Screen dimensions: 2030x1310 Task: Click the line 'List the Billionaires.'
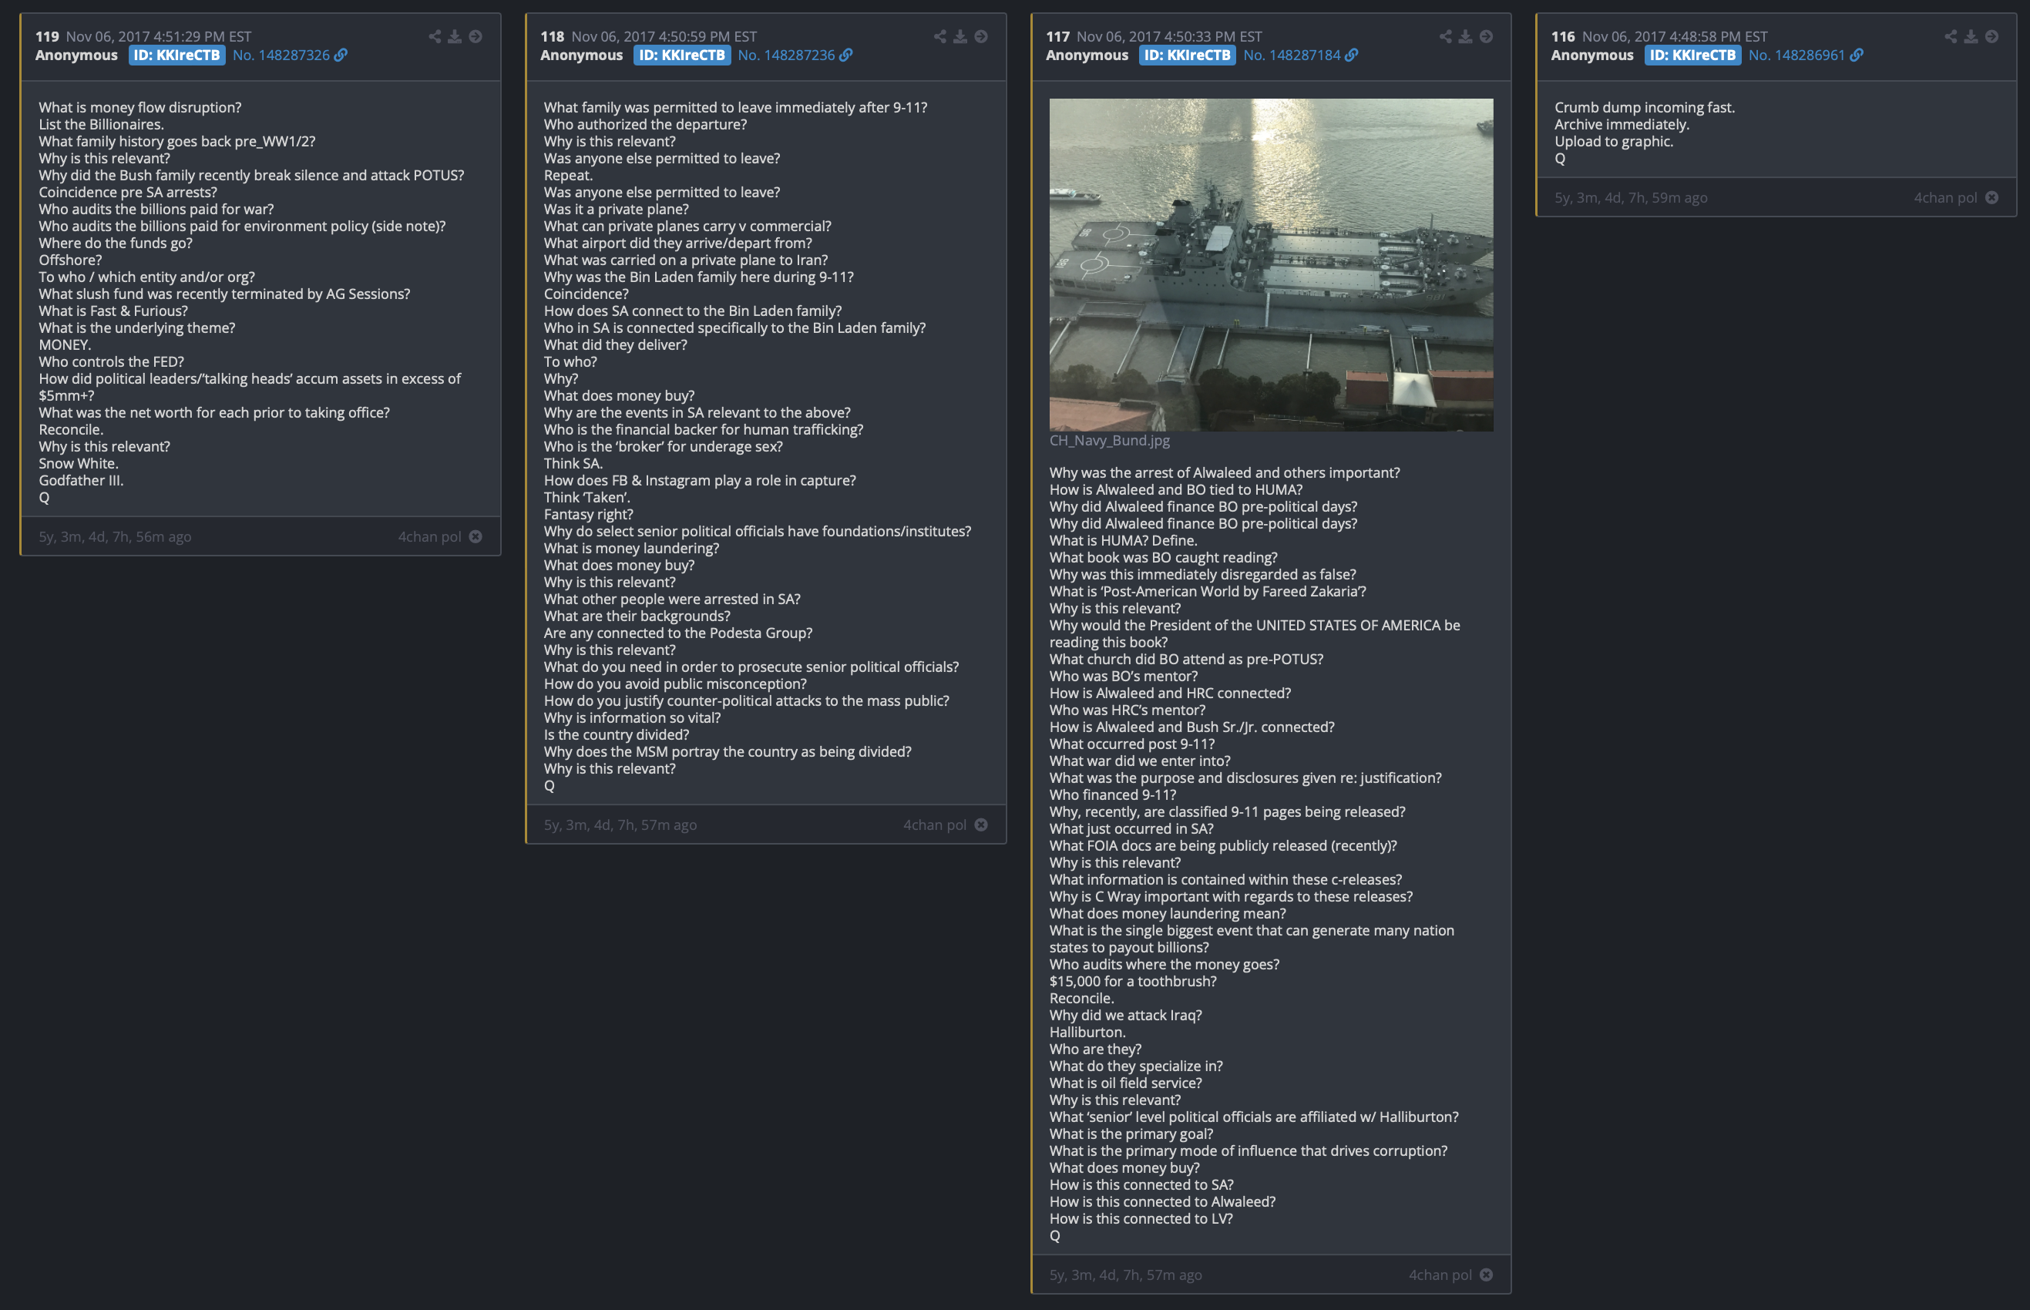(101, 124)
